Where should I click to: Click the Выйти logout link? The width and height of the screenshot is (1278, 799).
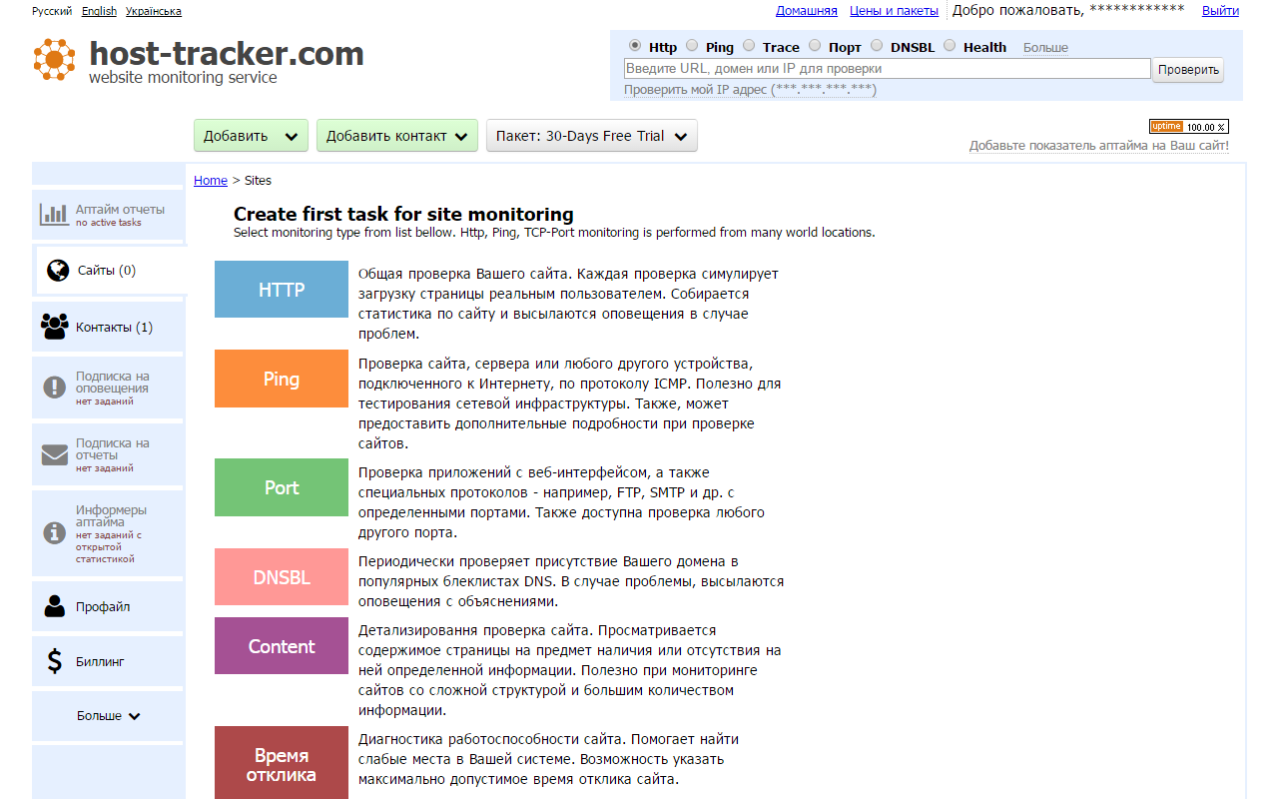click(1220, 11)
